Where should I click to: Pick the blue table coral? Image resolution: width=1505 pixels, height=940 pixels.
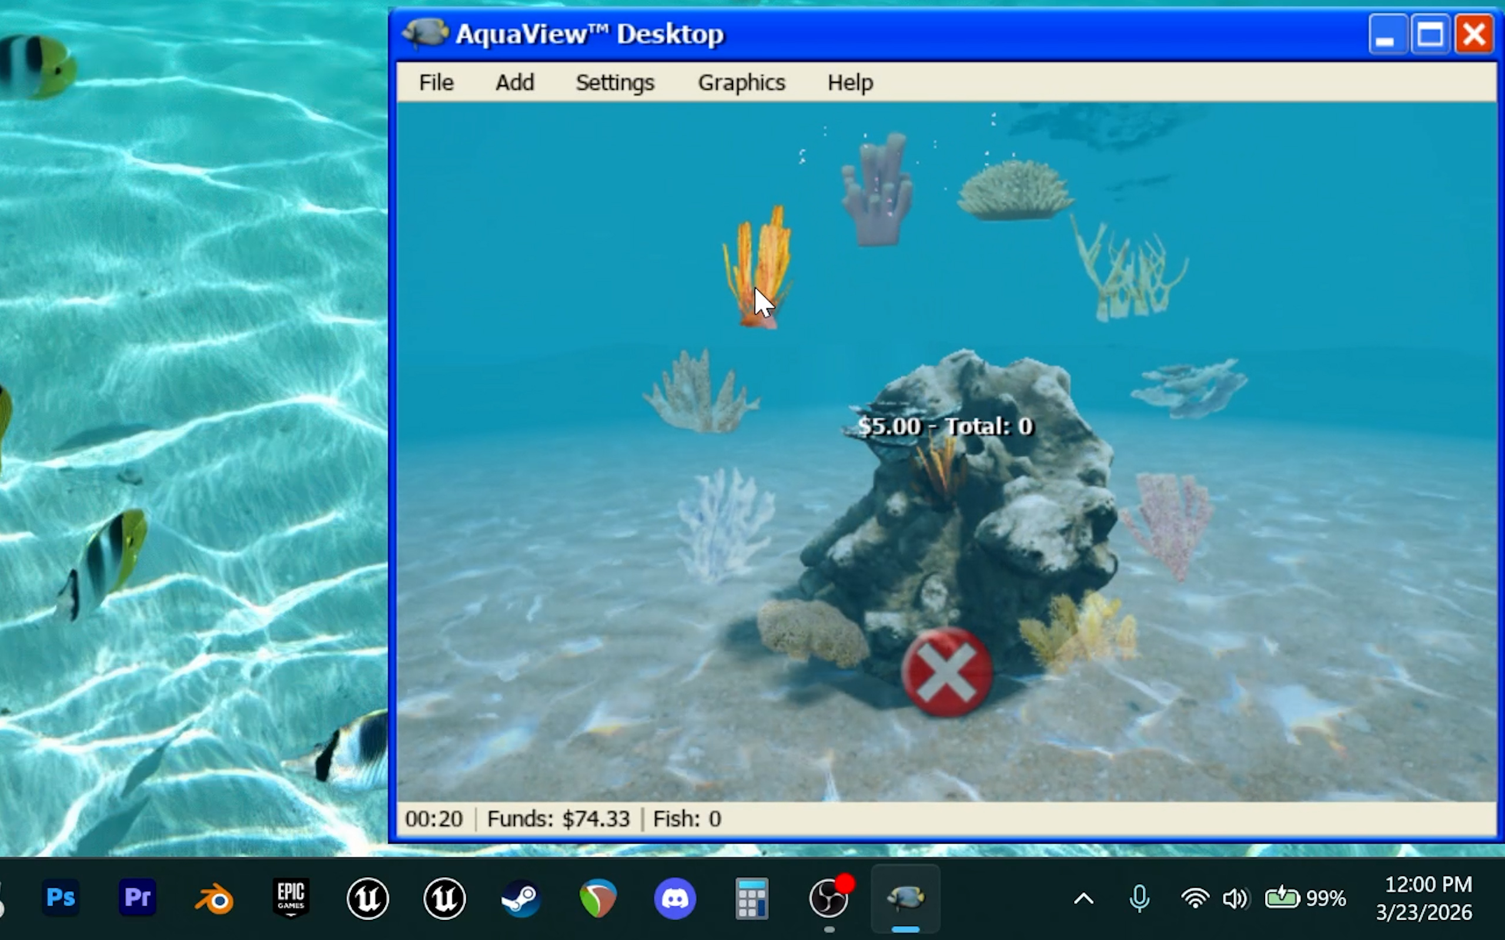(x=1188, y=387)
